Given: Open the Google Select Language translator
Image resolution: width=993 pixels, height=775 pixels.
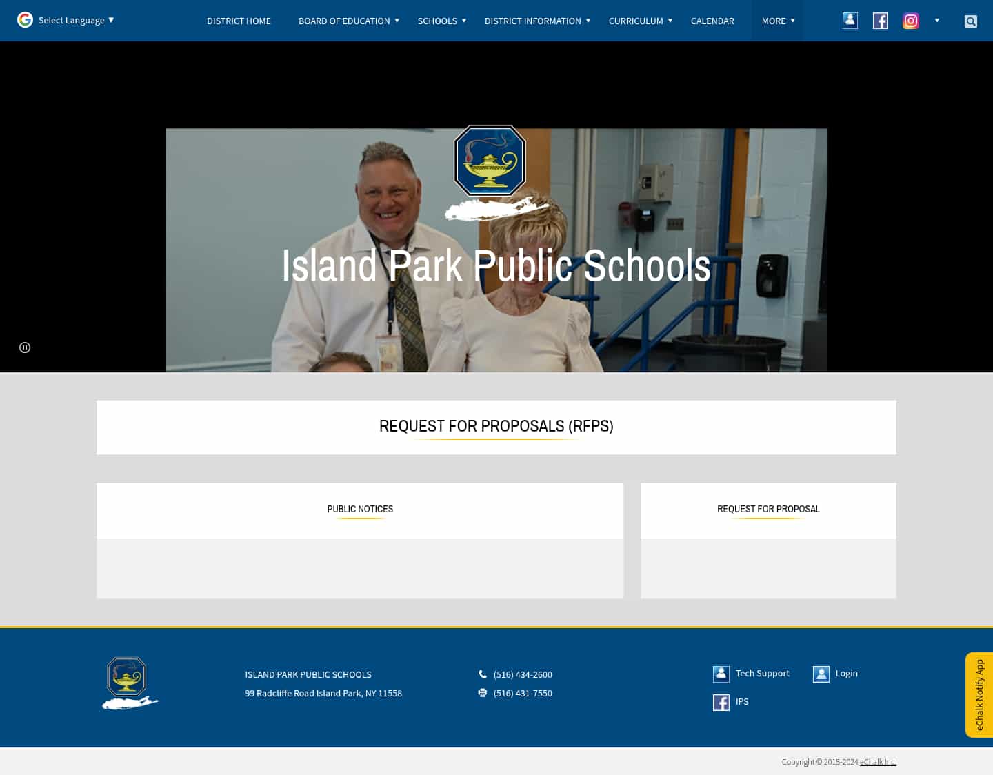Looking at the screenshot, I should pos(66,20).
